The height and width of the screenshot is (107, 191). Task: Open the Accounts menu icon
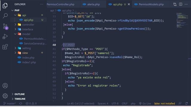[5, 86]
